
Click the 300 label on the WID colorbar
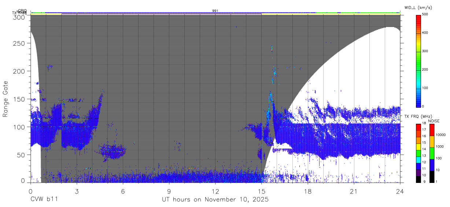point(425,51)
